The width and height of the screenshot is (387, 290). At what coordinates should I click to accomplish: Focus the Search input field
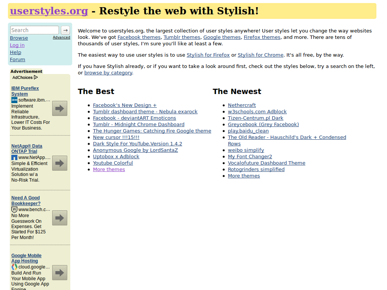tap(34, 30)
